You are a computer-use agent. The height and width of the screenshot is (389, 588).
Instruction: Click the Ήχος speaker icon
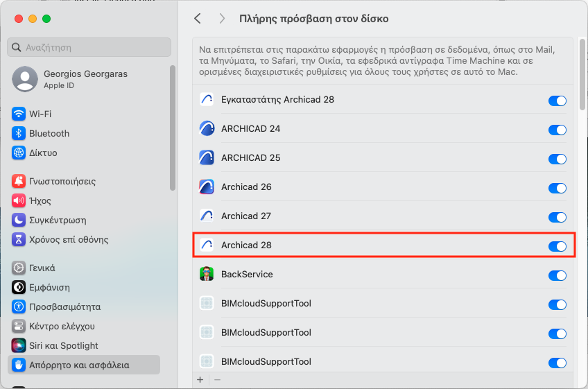[18, 200]
